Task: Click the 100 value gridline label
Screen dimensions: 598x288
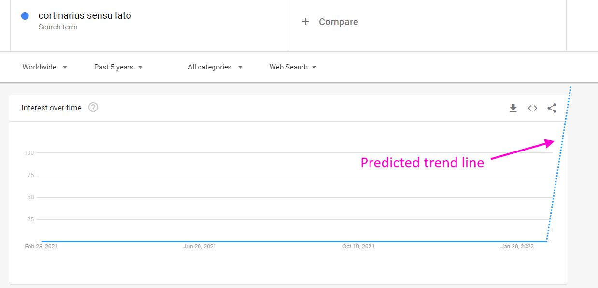Action: click(29, 153)
